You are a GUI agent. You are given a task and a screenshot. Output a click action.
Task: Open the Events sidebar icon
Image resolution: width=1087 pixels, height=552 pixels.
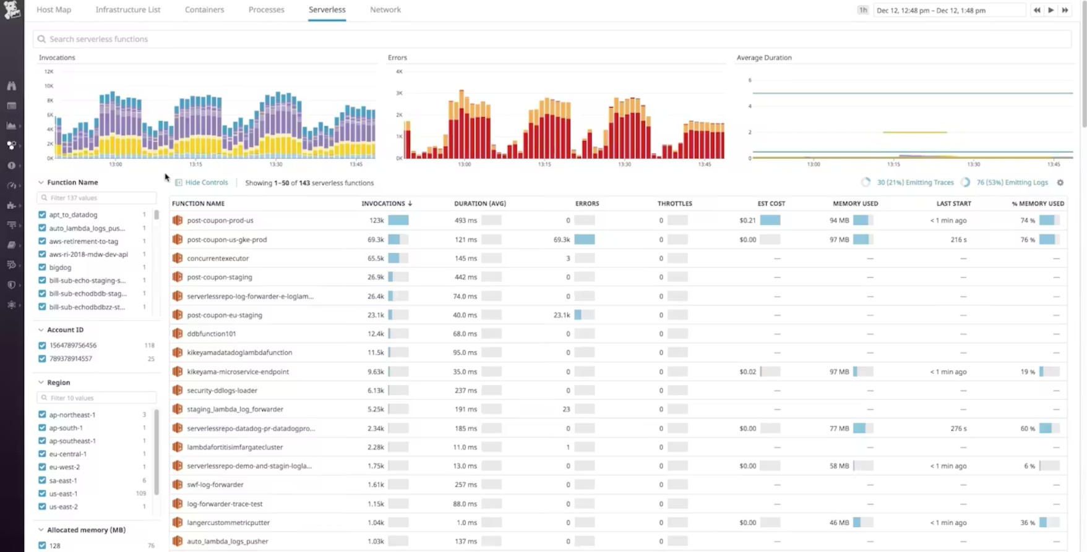11,106
